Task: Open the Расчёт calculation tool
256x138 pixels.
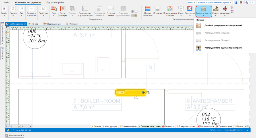Action: click(x=4, y=11)
